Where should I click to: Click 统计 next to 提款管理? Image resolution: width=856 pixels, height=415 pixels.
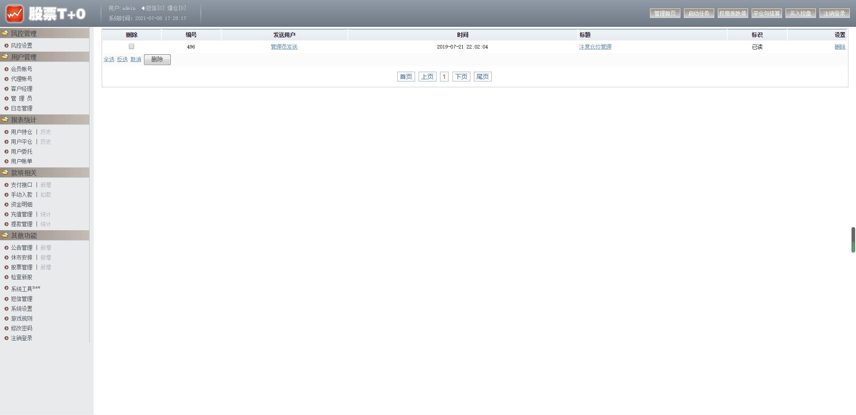click(x=45, y=224)
